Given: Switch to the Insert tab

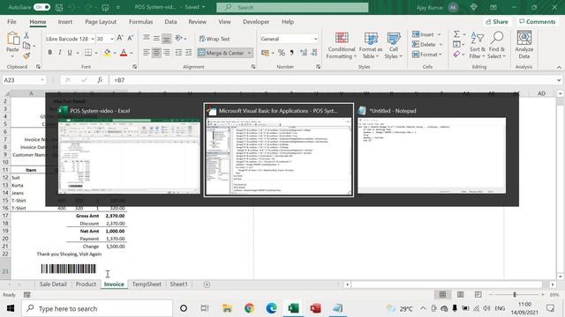Looking at the screenshot, I should pyautogui.click(x=65, y=21).
